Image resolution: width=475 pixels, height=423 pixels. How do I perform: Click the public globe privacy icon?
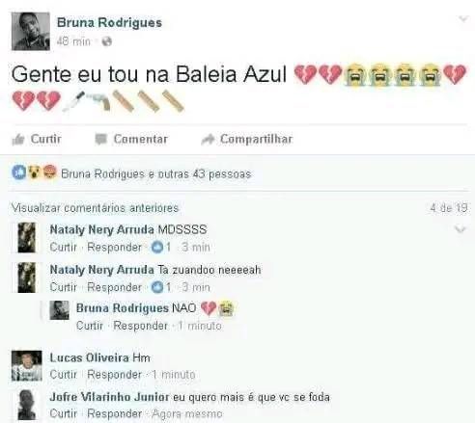tap(107, 41)
